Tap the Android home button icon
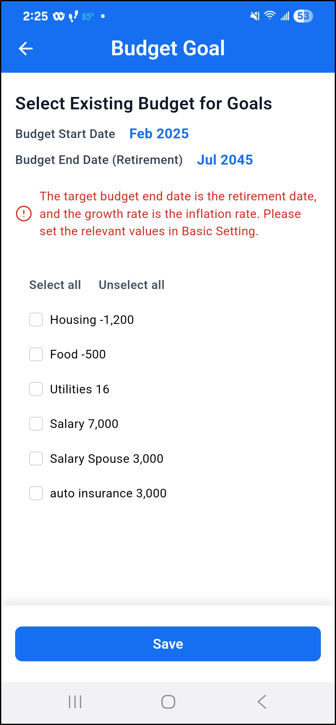The height and width of the screenshot is (725, 336). (x=168, y=702)
